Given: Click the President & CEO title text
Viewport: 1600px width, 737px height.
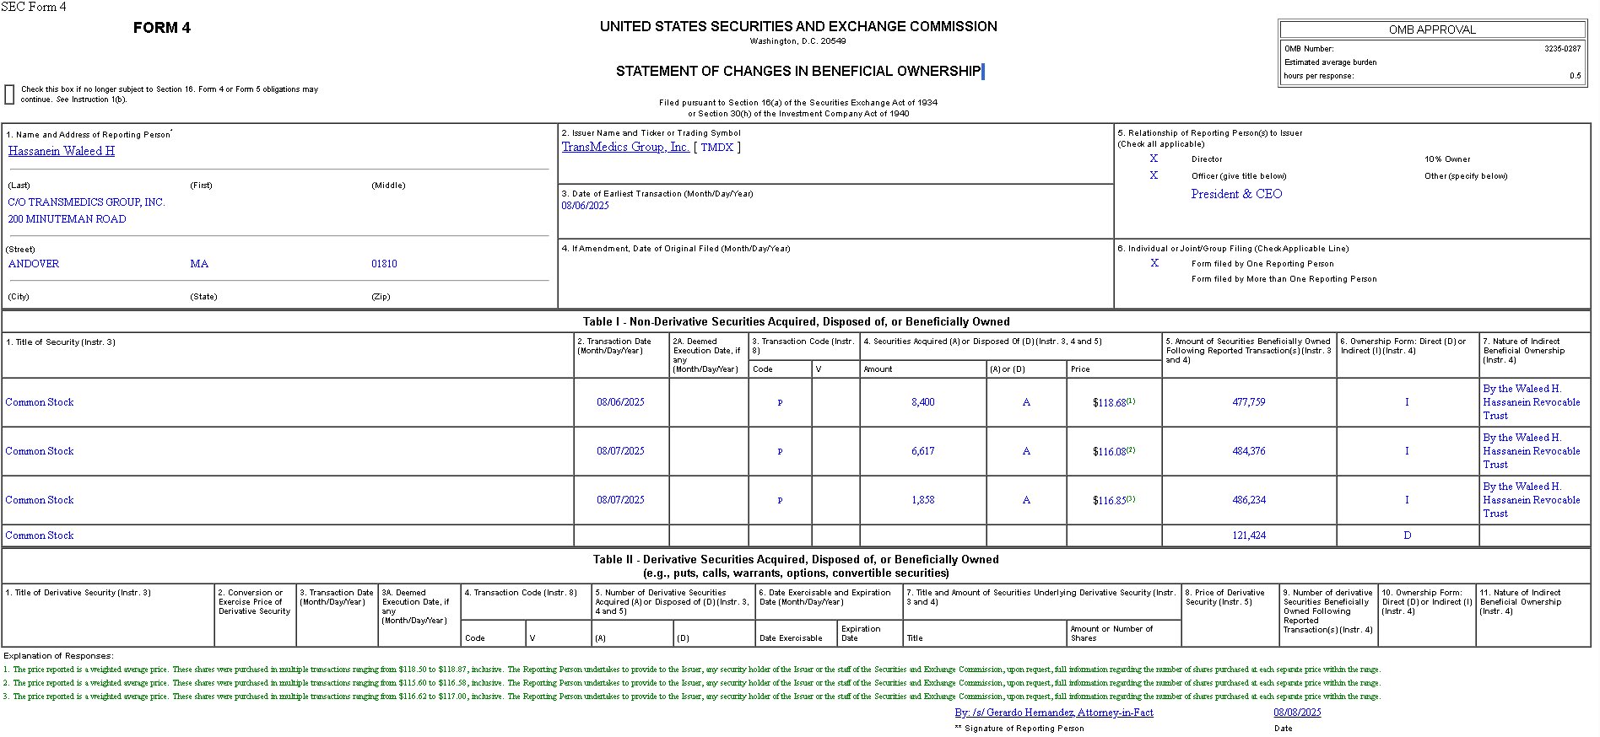Looking at the screenshot, I should click(x=1236, y=194).
